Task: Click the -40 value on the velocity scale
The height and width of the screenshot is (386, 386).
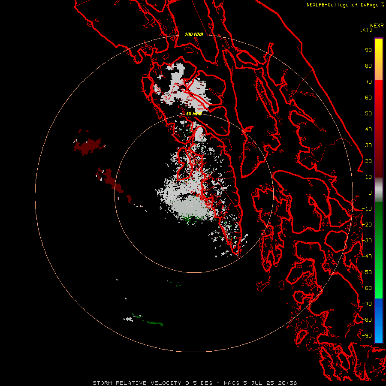Action: pyautogui.click(x=367, y=256)
